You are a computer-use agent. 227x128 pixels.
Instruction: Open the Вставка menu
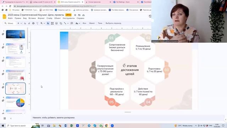point(32,18)
